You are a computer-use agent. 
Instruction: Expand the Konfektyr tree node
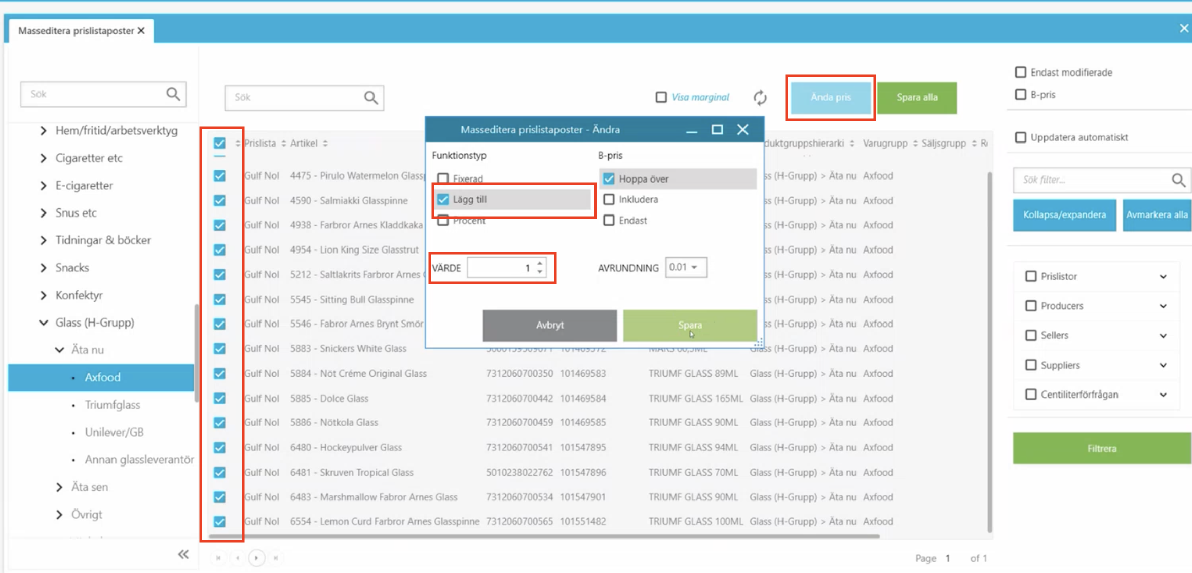[x=44, y=295]
